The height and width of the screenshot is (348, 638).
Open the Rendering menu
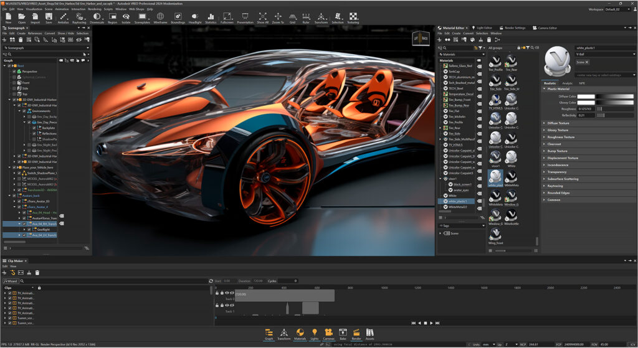(95, 9)
